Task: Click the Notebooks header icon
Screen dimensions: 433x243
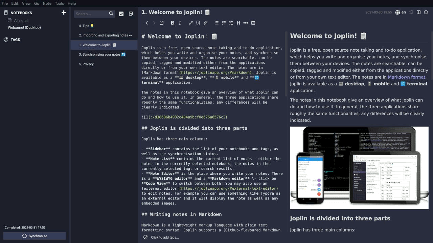Action: [x=6, y=12]
